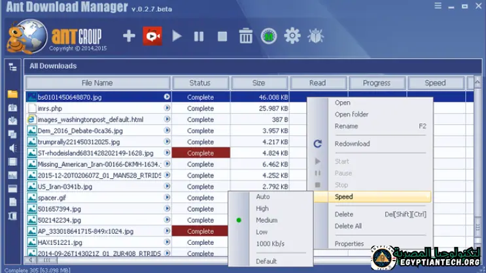This screenshot has height=273, width=486.
Task: Choose Delete in the context menu
Action: [x=344, y=214]
